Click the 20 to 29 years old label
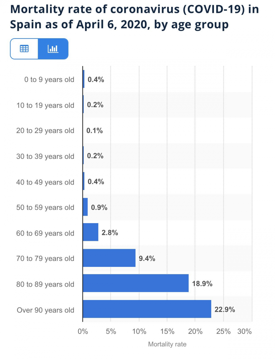 (45, 131)
